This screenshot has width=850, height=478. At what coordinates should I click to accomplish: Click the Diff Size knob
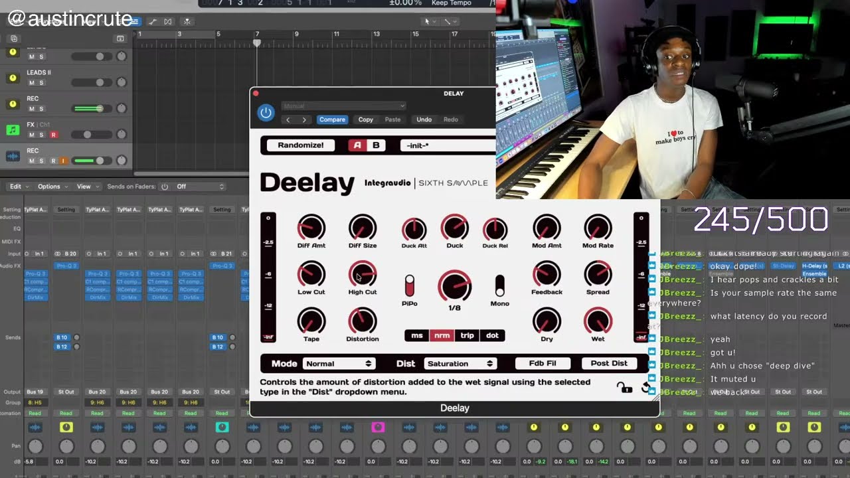click(363, 228)
